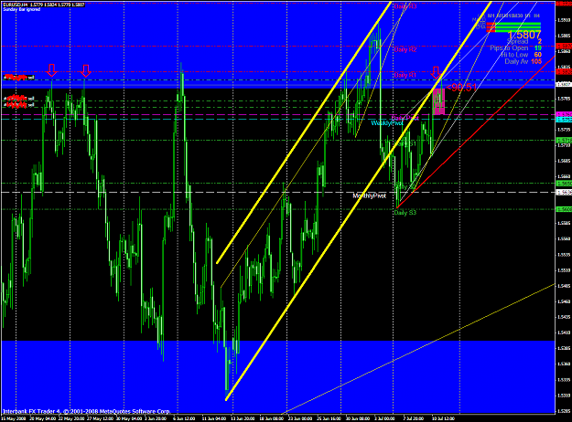572x422 pixels.
Task: Click the 10 Jul 12:00 time label
Action: [443, 418]
